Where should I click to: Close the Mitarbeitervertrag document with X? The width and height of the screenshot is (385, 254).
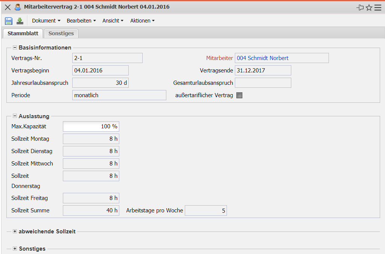click(x=8, y=7)
